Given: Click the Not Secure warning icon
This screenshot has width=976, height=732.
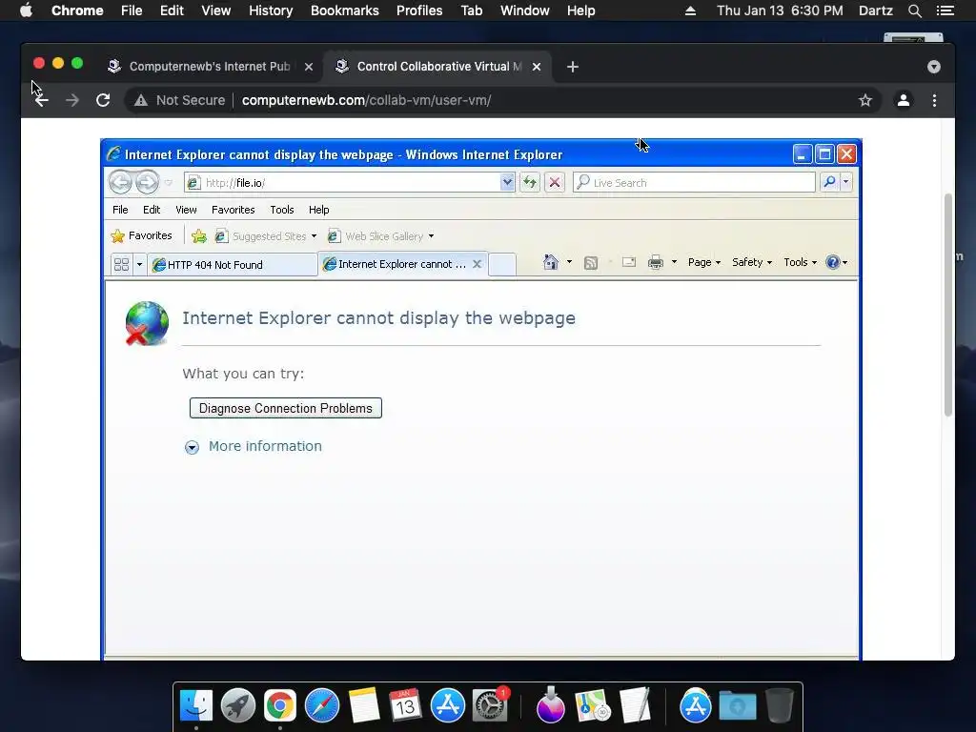Looking at the screenshot, I should (x=141, y=100).
